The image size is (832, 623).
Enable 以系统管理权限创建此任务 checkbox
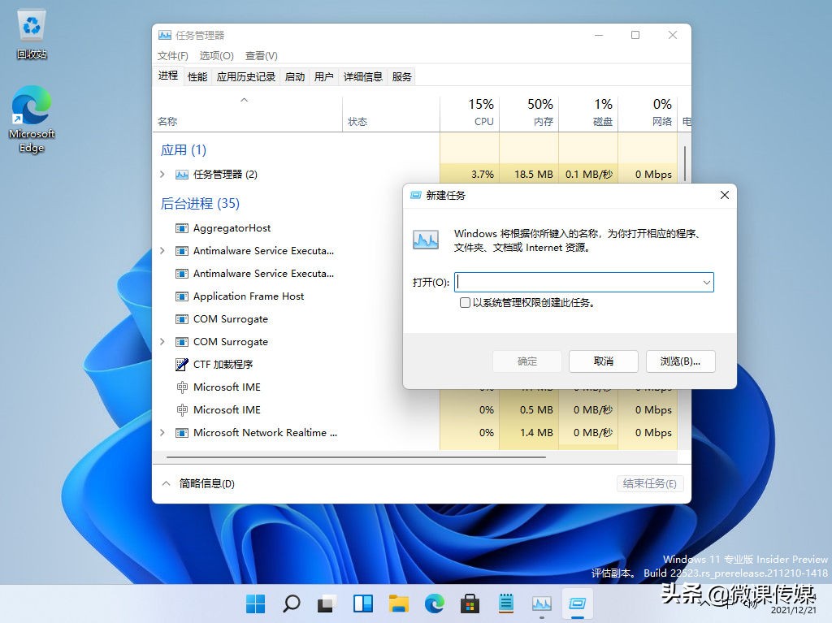[x=466, y=302]
